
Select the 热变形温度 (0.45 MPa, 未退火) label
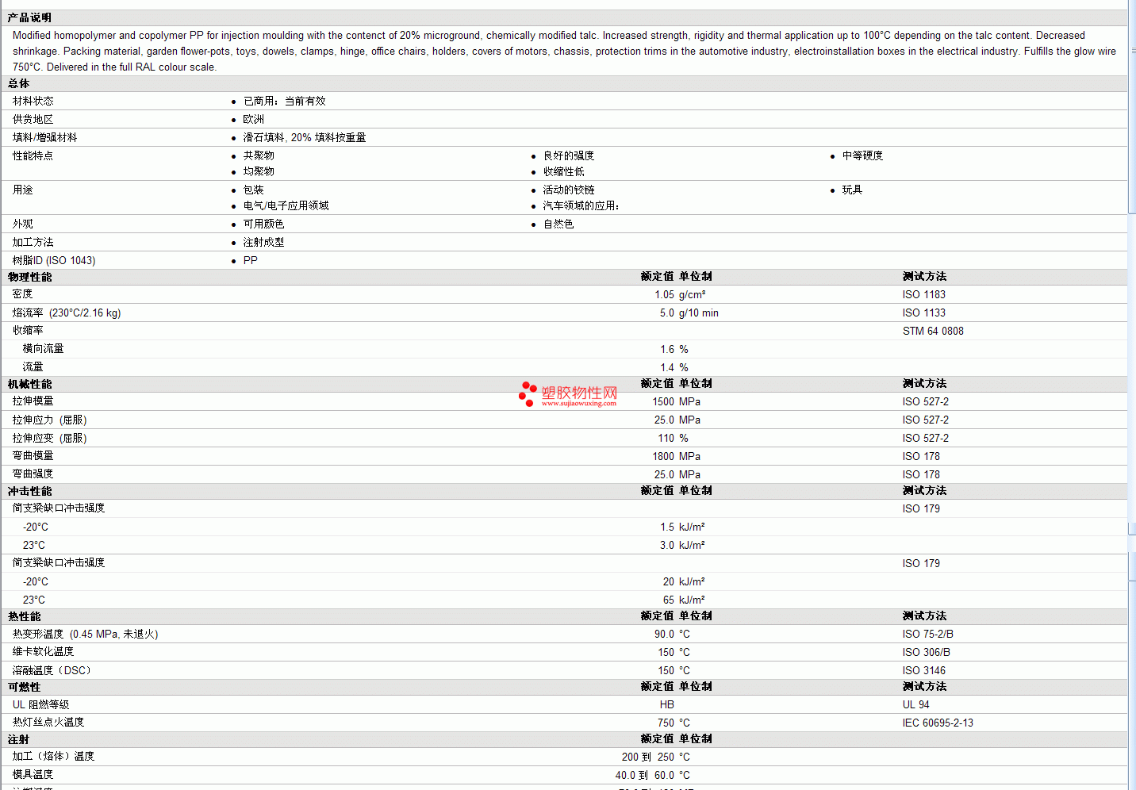point(86,634)
